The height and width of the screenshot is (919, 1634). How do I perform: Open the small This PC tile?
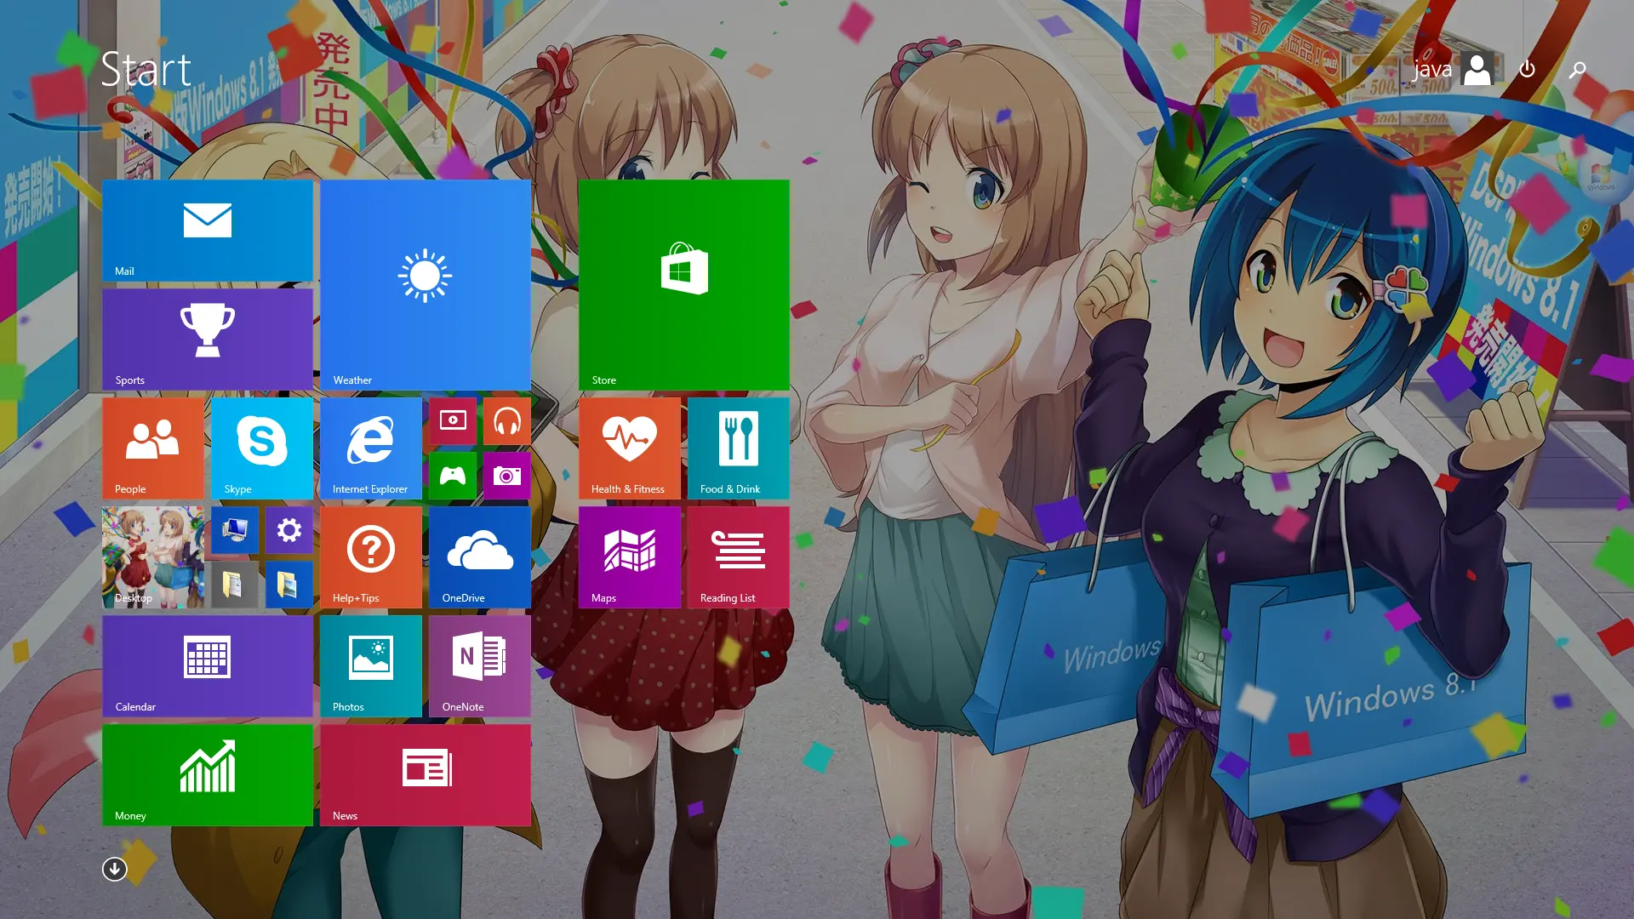[x=235, y=529]
